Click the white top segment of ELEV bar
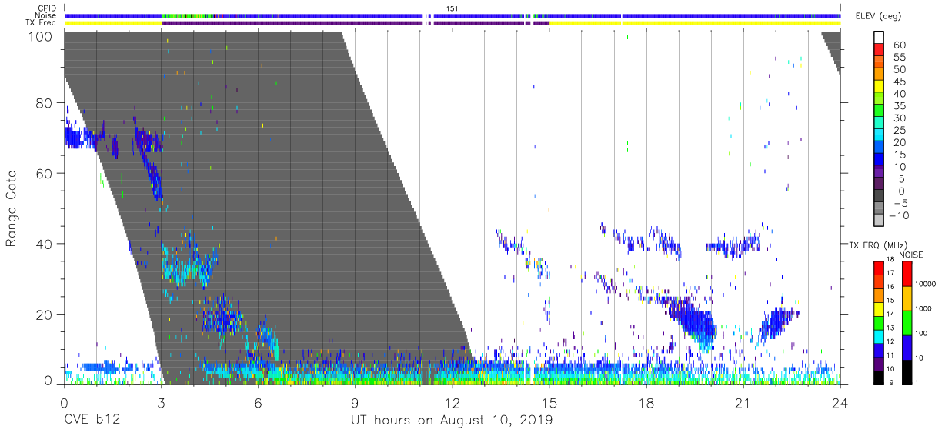 [879, 38]
